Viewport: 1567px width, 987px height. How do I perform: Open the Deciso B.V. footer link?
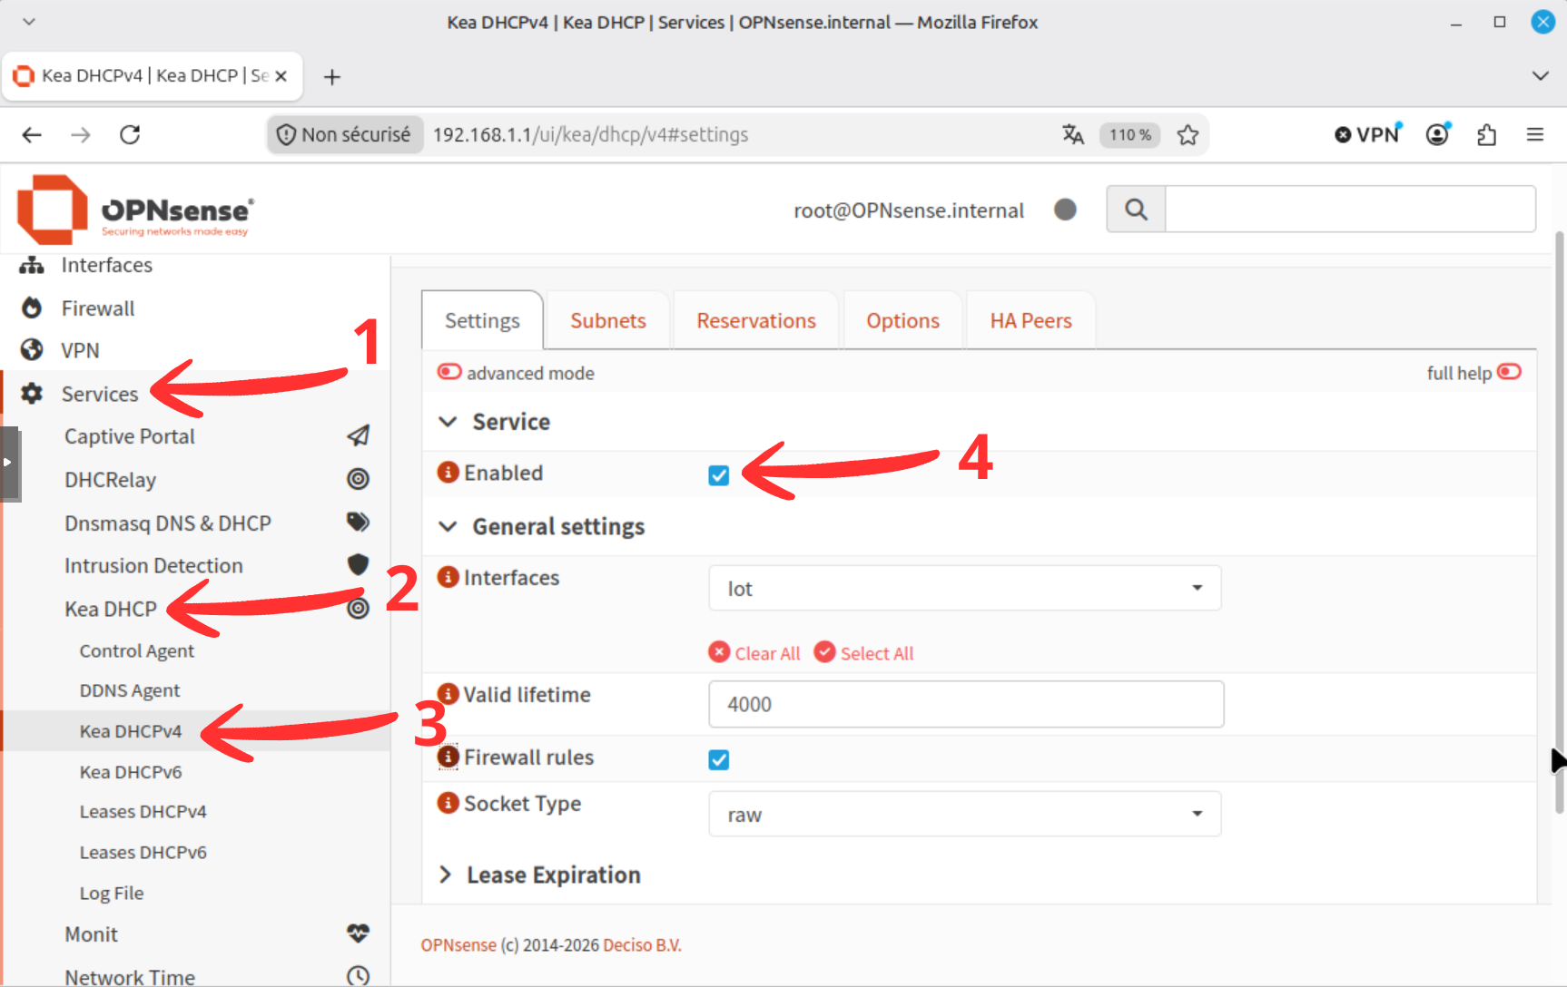[x=642, y=944]
